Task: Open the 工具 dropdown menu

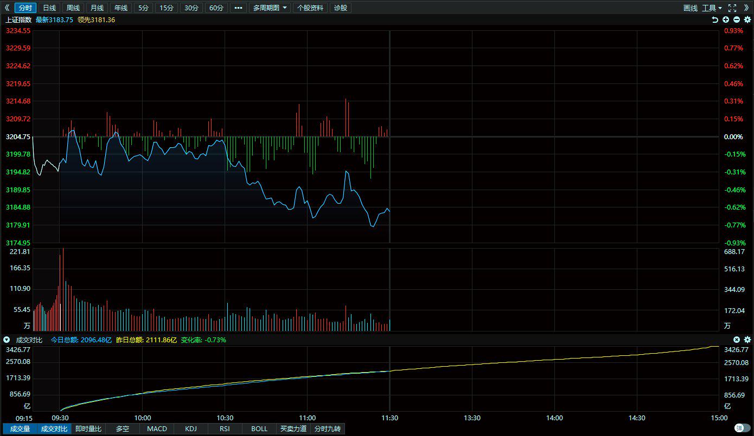Action: (x=712, y=8)
